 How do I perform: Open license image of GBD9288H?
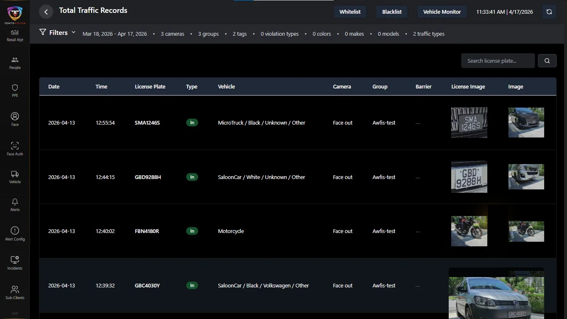pos(469,177)
